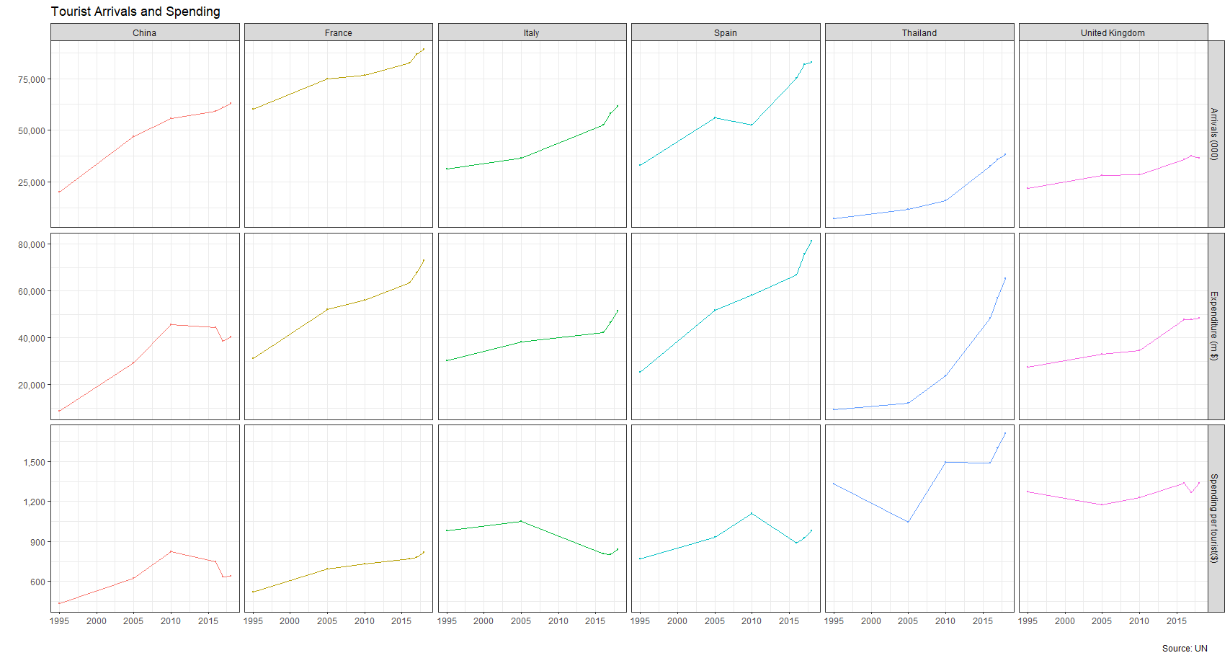Click the Arrivals (000) row strip label
The height and width of the screenshot is (658, 1230).
[1215, 134]
